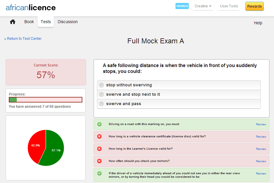Screen dimensions: 274x183
Task: Open the Creative dropdown menu
Action: click(203, 6)
